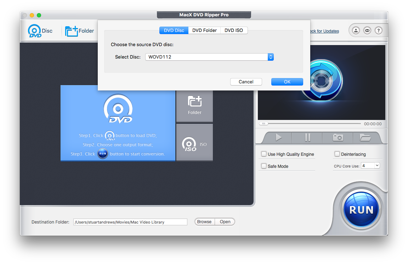408x264 pixels.
Task: Enable Safe Mode checkbox
Action: [264, 166]
